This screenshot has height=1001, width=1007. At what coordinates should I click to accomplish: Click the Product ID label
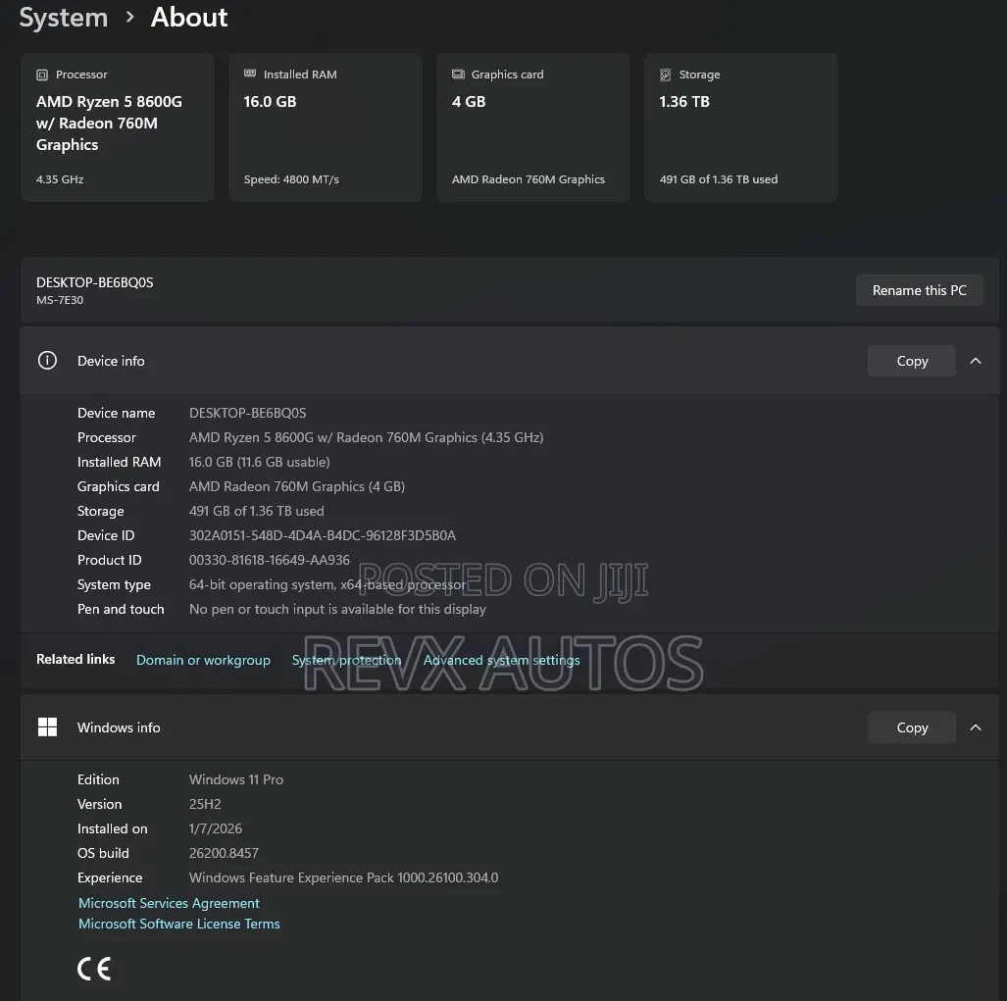coord(109,560)
